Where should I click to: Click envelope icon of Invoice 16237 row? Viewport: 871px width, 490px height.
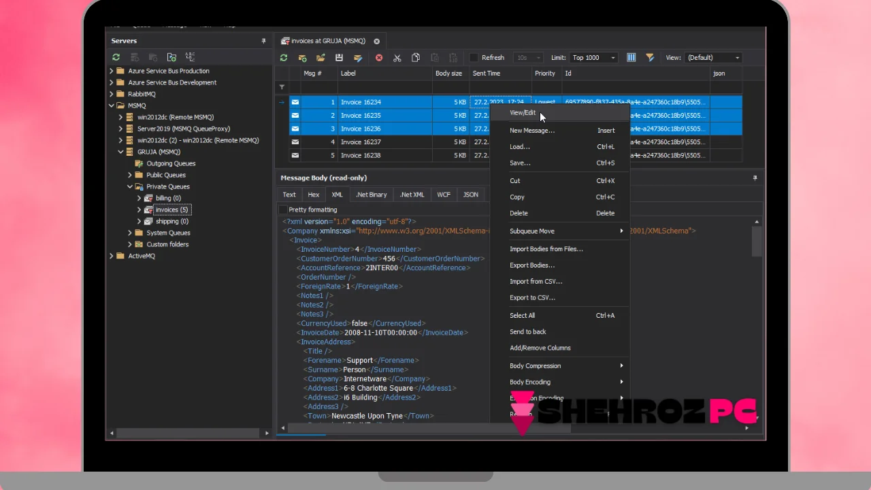pos(295,142)
